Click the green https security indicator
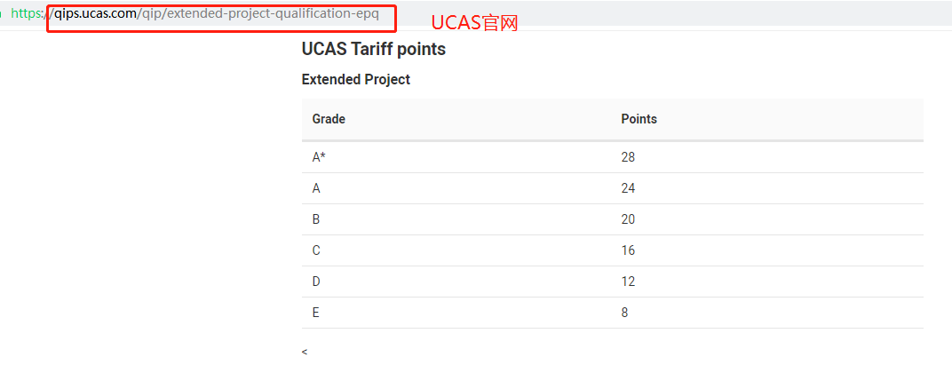The height and width of the screenshot is (373, 952). tap(27, 14)
